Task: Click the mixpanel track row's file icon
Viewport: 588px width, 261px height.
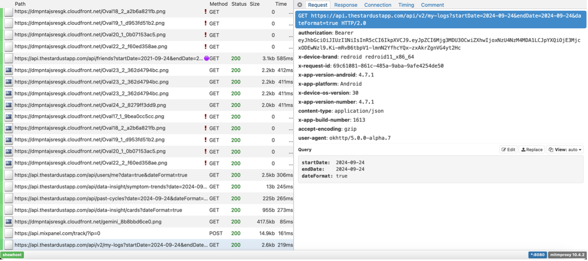Action: (x=9, y=233)
